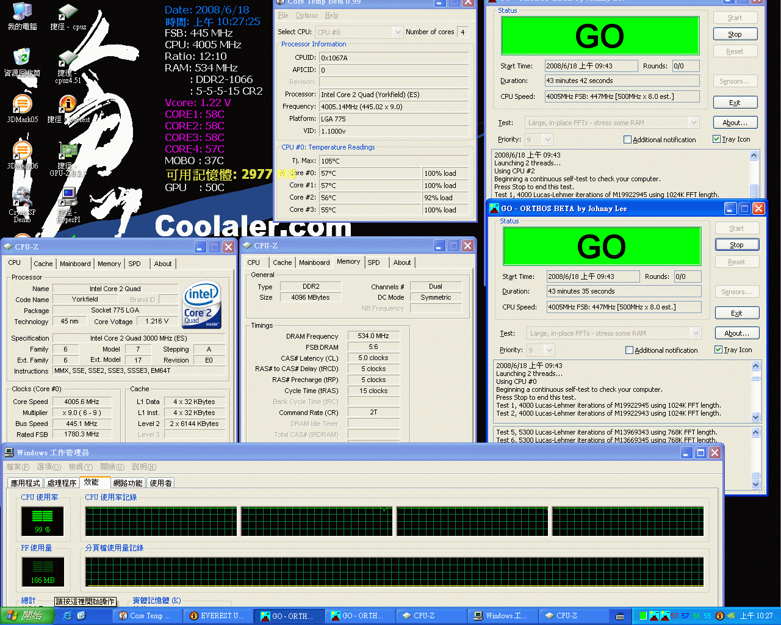Click Stop in ORTHOS CPU #2 window
This screenshot has width=781, height=625.
(x=735, y=34)
